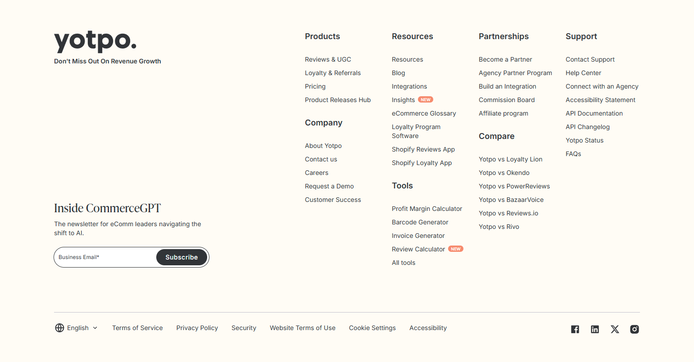Open Terms of Service in footer

(x=137, y=328)
